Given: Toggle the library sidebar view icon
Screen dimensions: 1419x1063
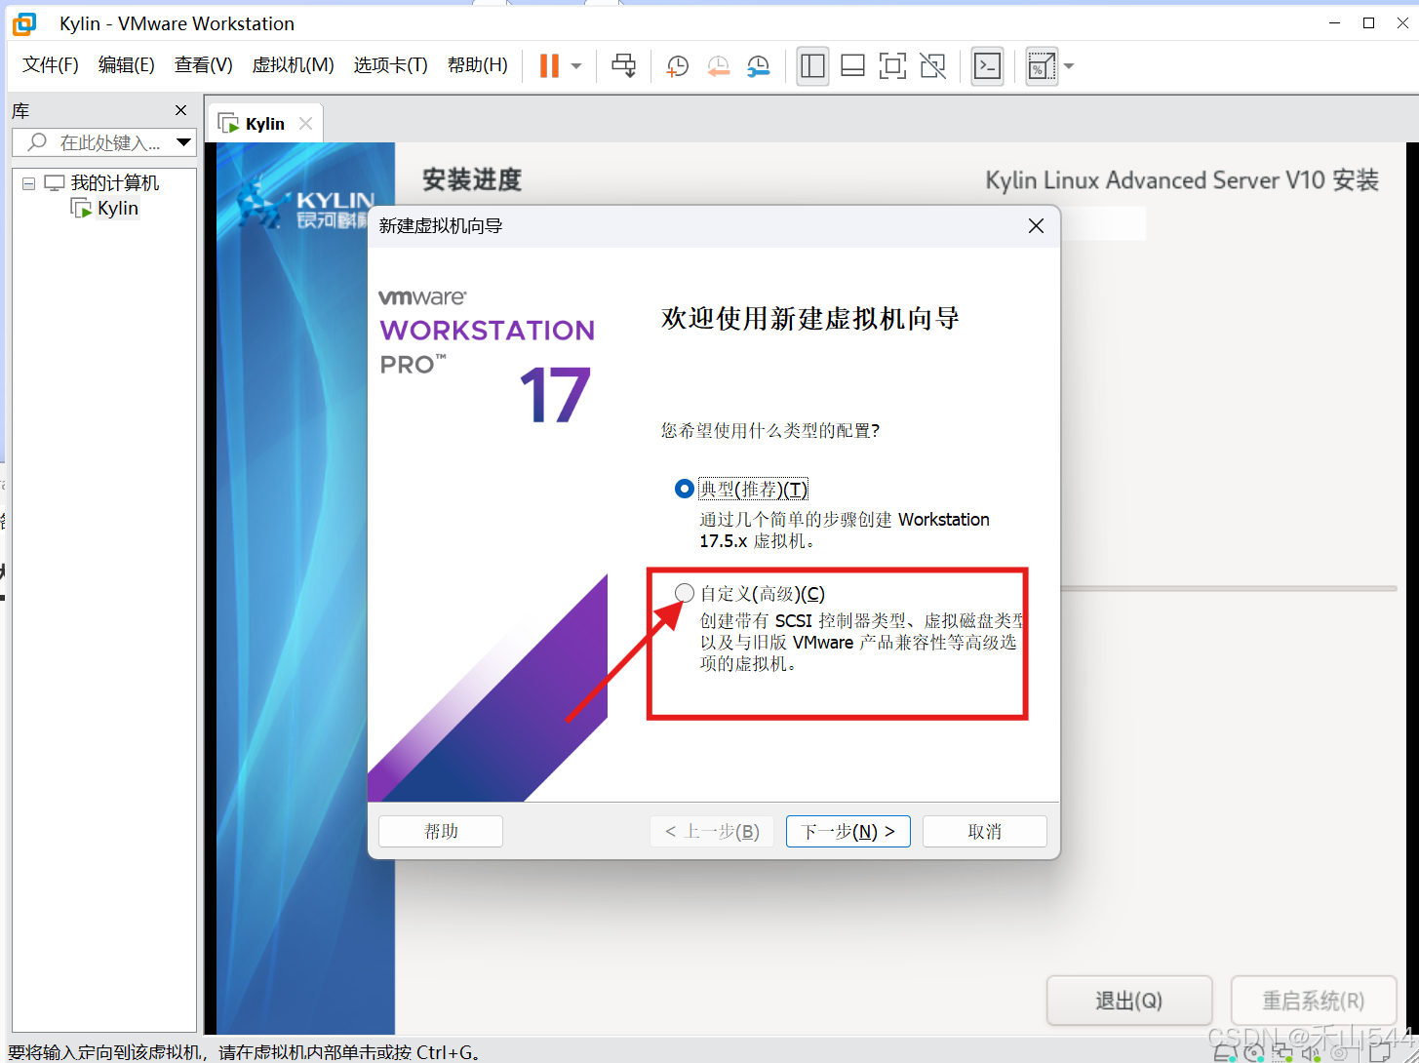Looking at the screenshot, I should (812, 65).
